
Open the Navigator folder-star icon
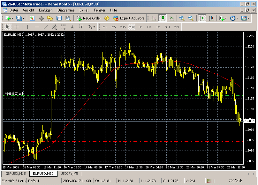(50, 18)
